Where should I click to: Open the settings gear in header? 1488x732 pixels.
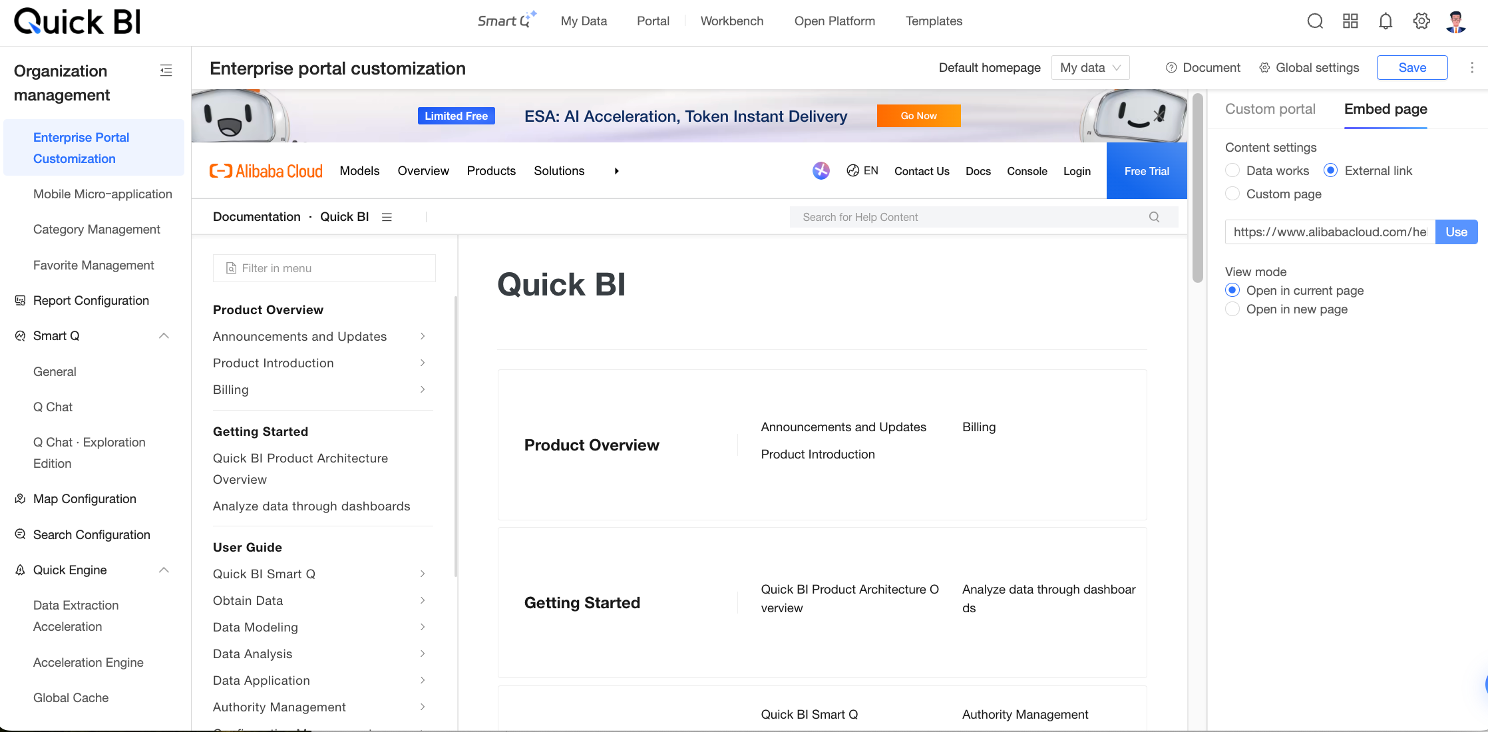pos(1421,21)
